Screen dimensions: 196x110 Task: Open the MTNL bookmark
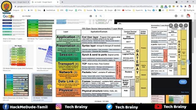pyautogui.click(x=78, y=10)
